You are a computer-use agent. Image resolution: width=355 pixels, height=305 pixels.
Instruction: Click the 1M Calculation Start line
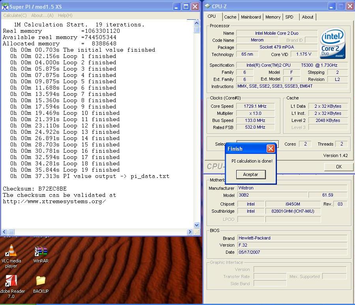79,24
